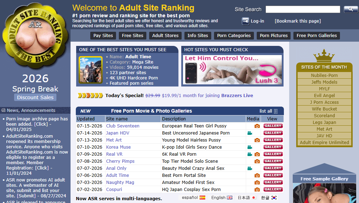Click the News, Announcements icon
The height and width of the screenshot is (203, 359).
tap(3, 110)
